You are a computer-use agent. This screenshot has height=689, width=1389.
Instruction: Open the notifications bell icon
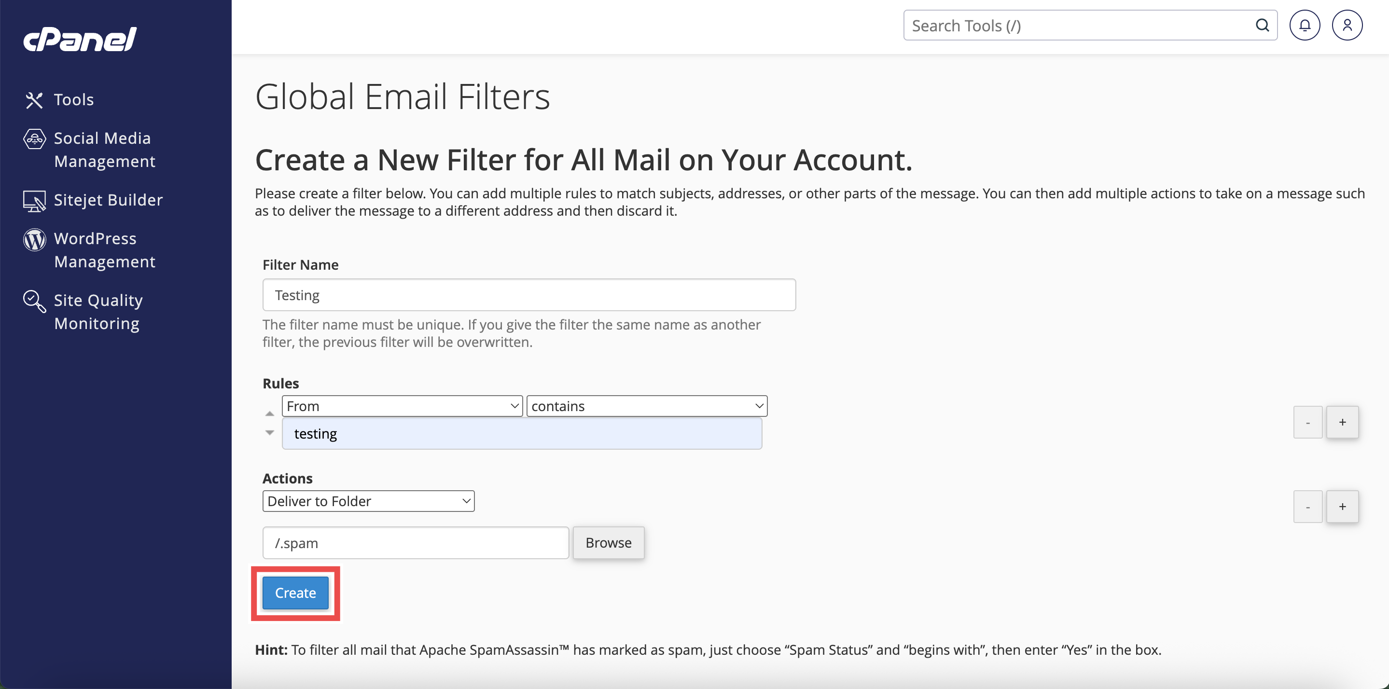tap(1304, 26)
